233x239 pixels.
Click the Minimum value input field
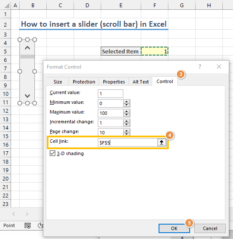(111, 103)
